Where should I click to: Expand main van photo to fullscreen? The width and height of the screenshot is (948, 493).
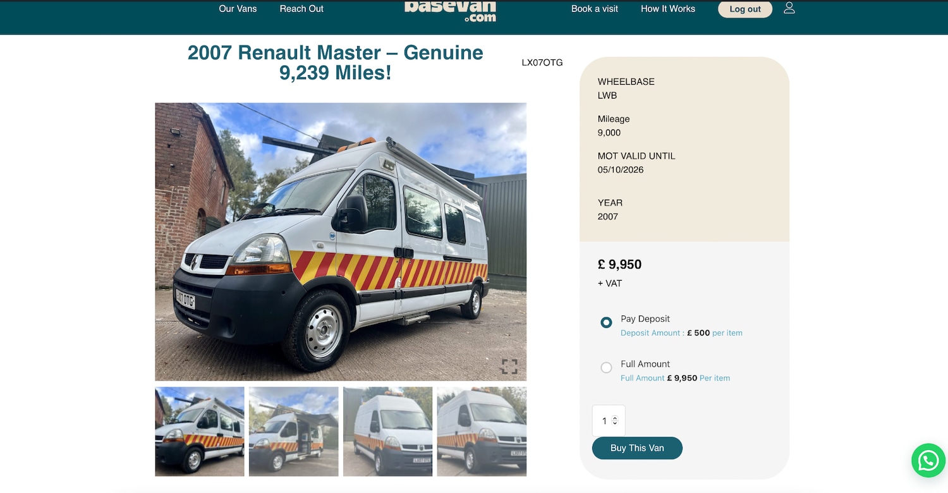(509, 367)
